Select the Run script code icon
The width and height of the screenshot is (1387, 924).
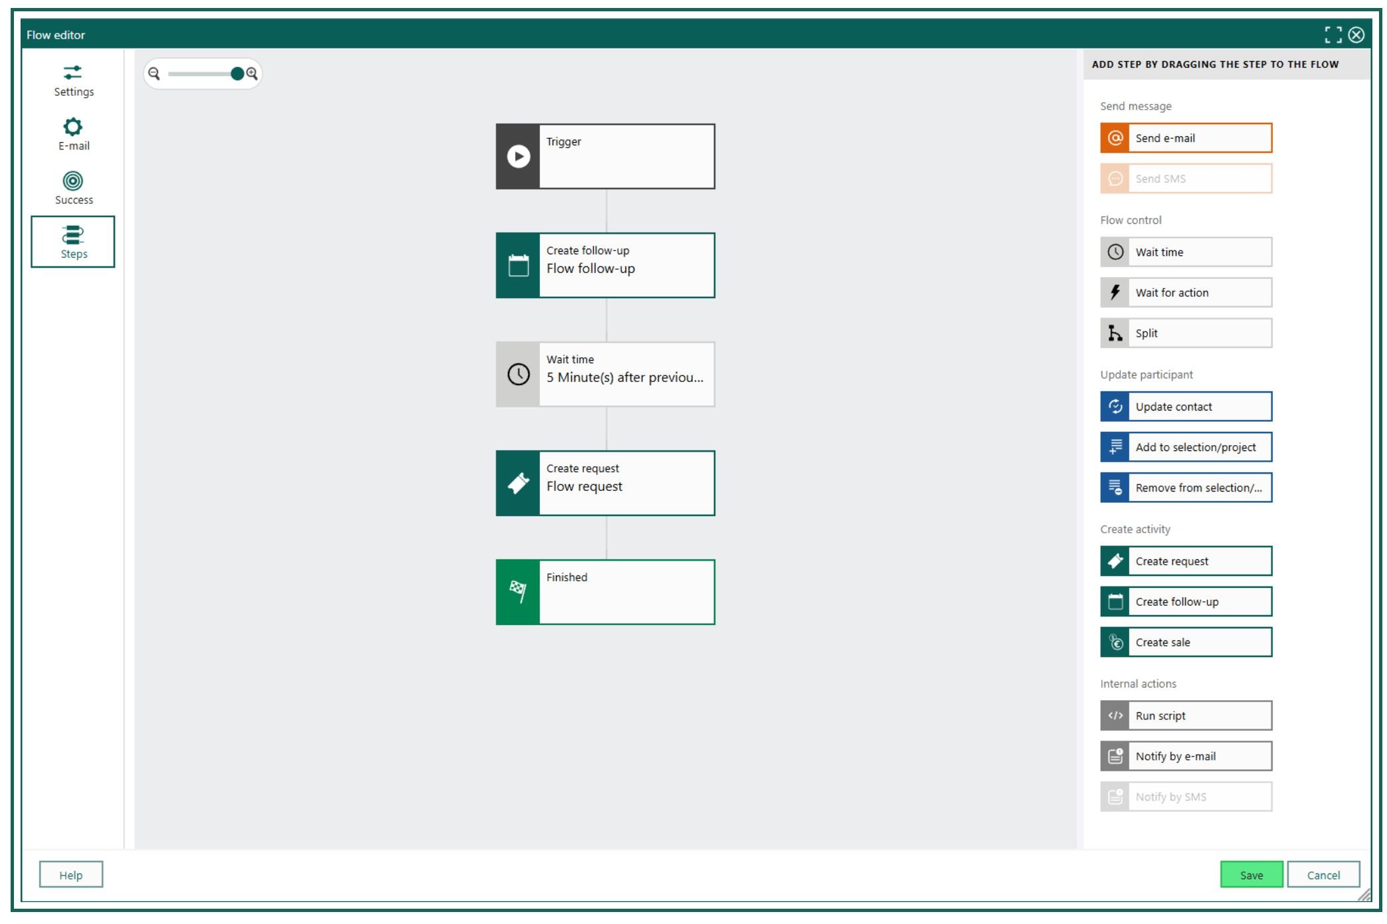1115,716
